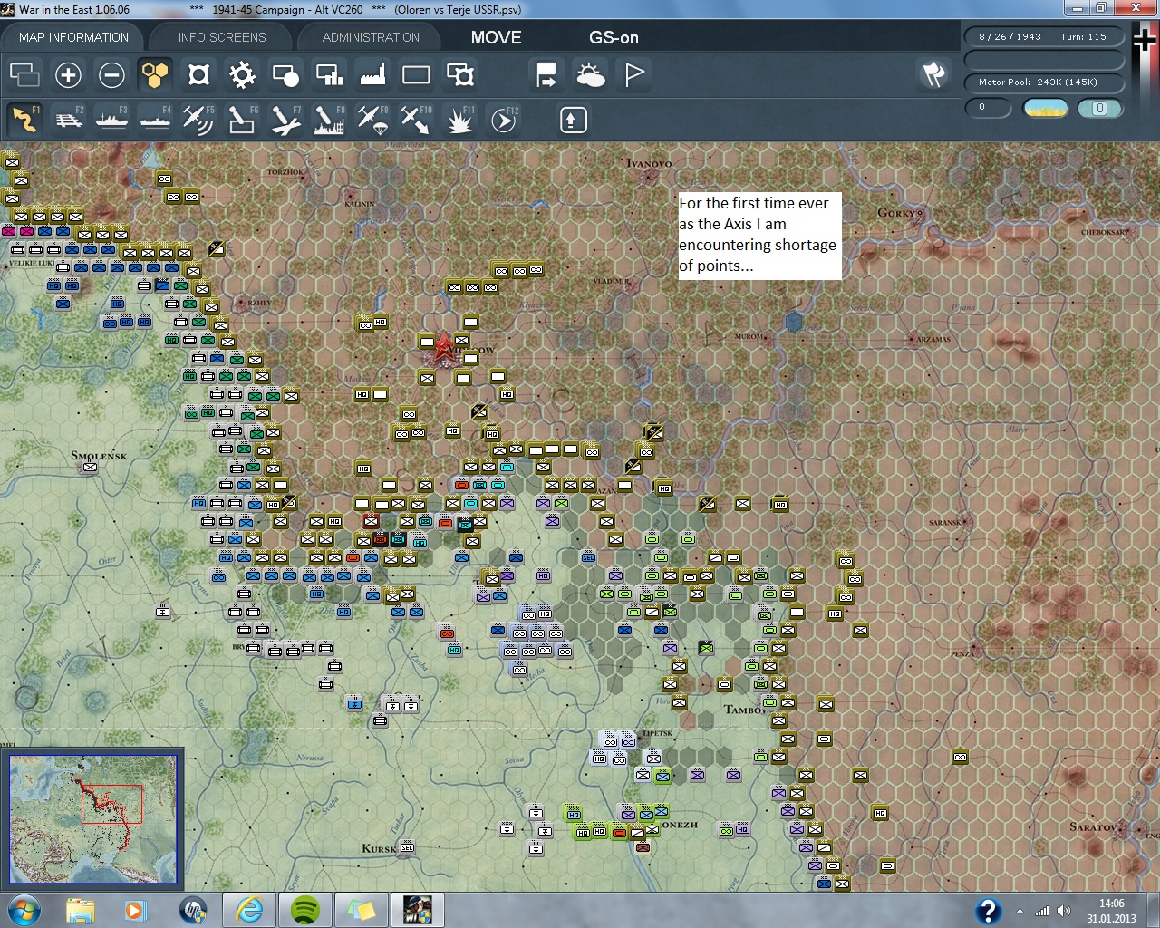Image resolution: width=1160 pixels, height=928 pixels.
Task: Click the pennant flag outline icon
Action: pos(633,74)
